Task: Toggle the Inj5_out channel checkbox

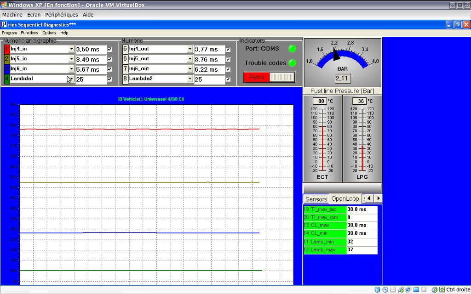Action: tap(228, 59)
